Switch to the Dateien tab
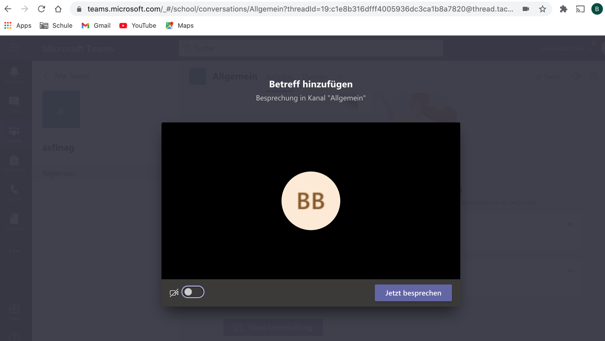Viewport: 605px width, 341px height. pos(314,77)
